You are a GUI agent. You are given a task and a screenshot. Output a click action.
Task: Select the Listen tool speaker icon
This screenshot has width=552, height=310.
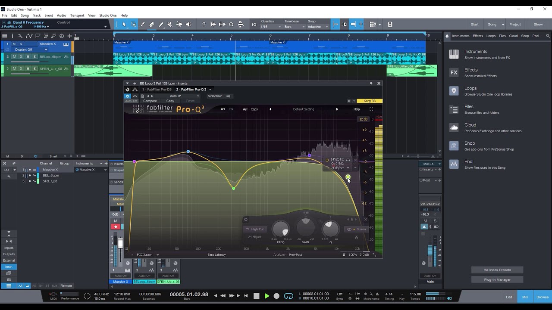click(x=188, y=25)
